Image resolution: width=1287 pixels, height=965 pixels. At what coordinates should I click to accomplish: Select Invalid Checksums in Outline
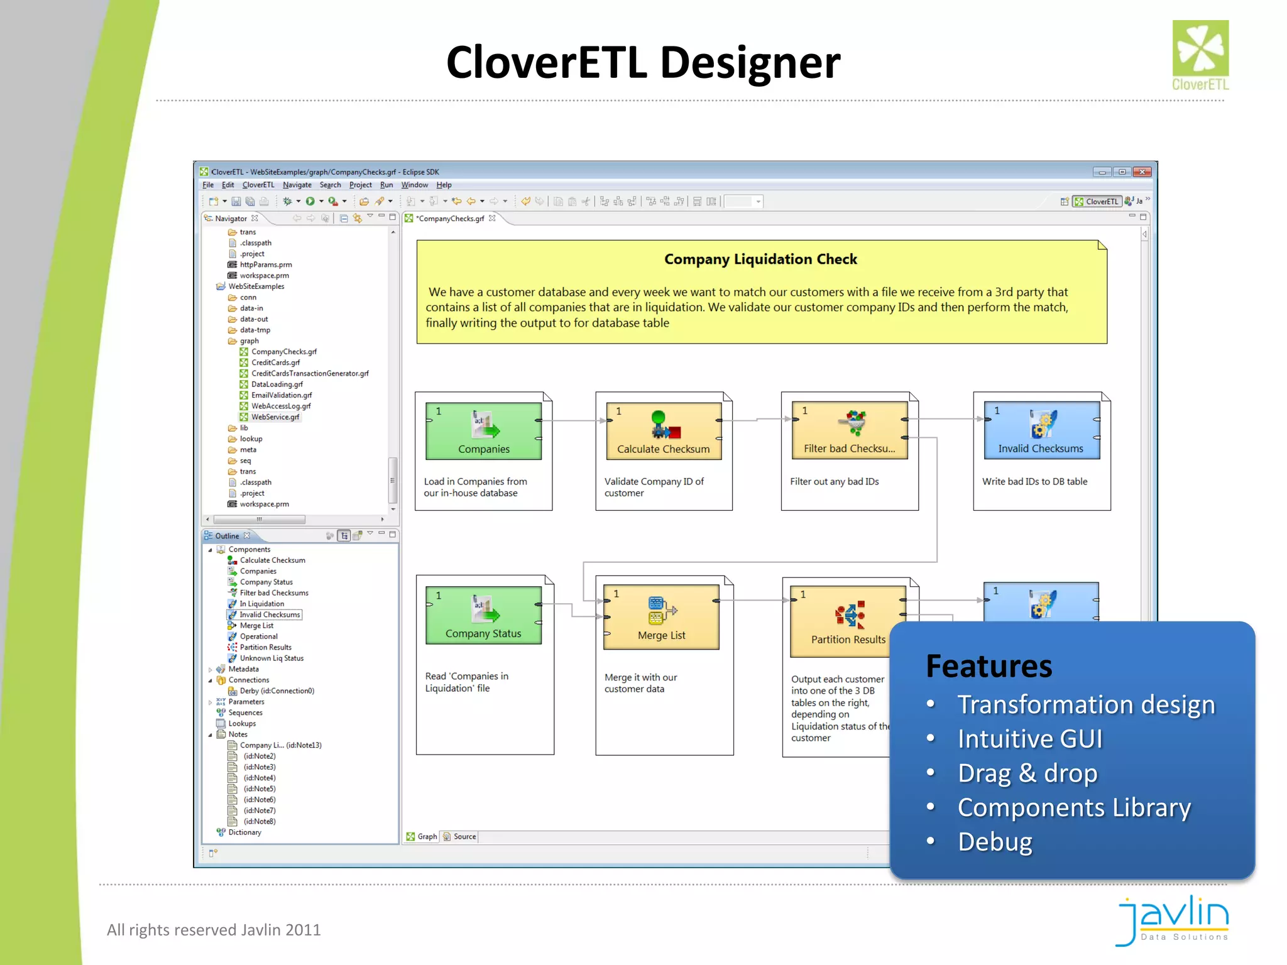pos(270,615)
